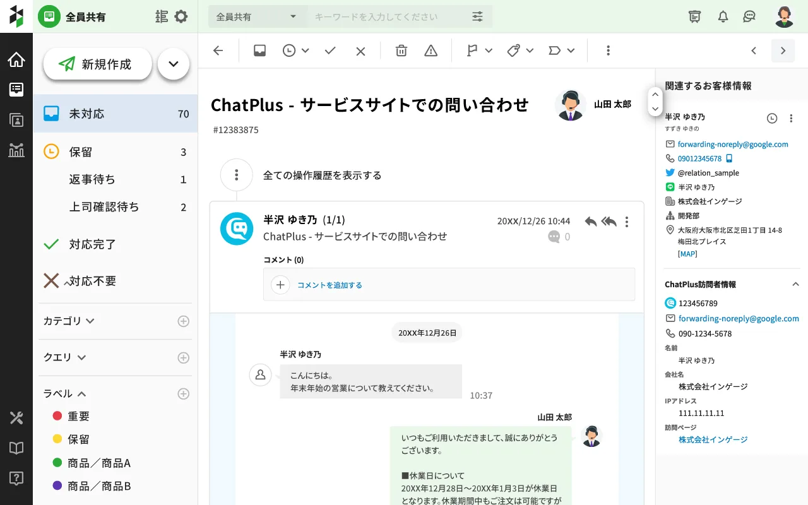This screenshot has width=808, height=505.
Task: Open search filter options icon
Action: (x=478, y=16)
